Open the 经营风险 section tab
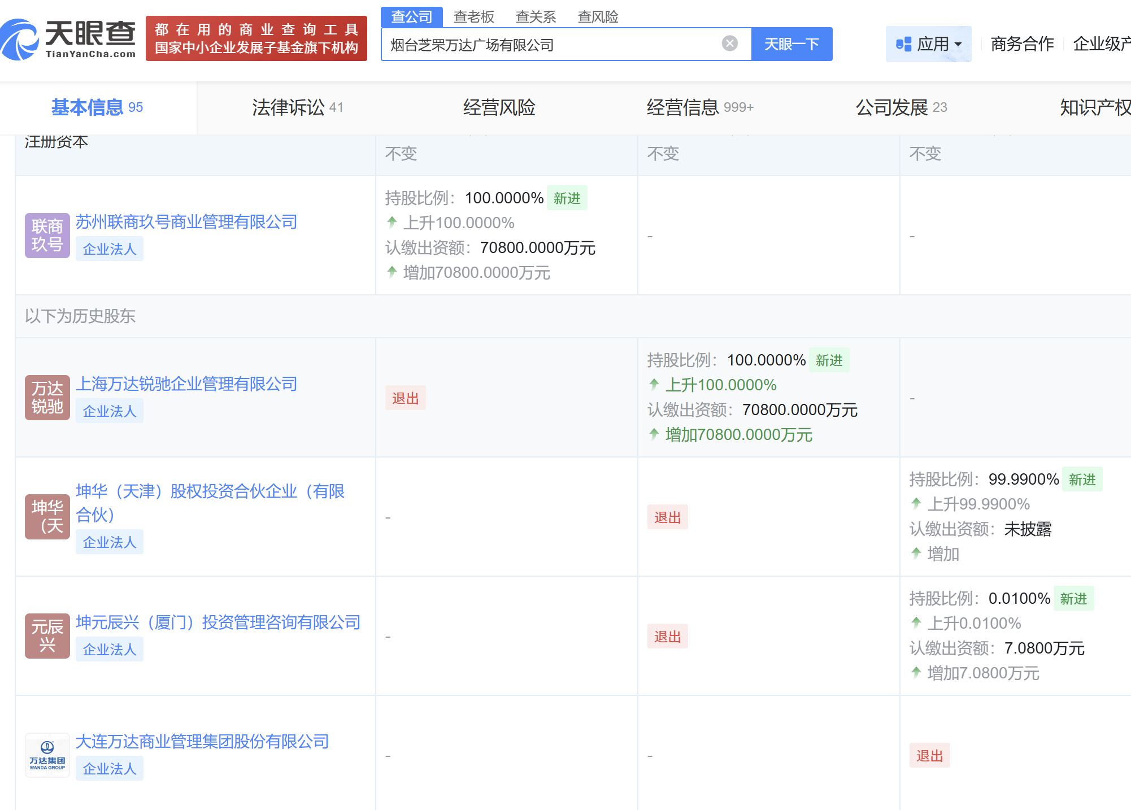The image size is (1131, 810). point(499,107)
